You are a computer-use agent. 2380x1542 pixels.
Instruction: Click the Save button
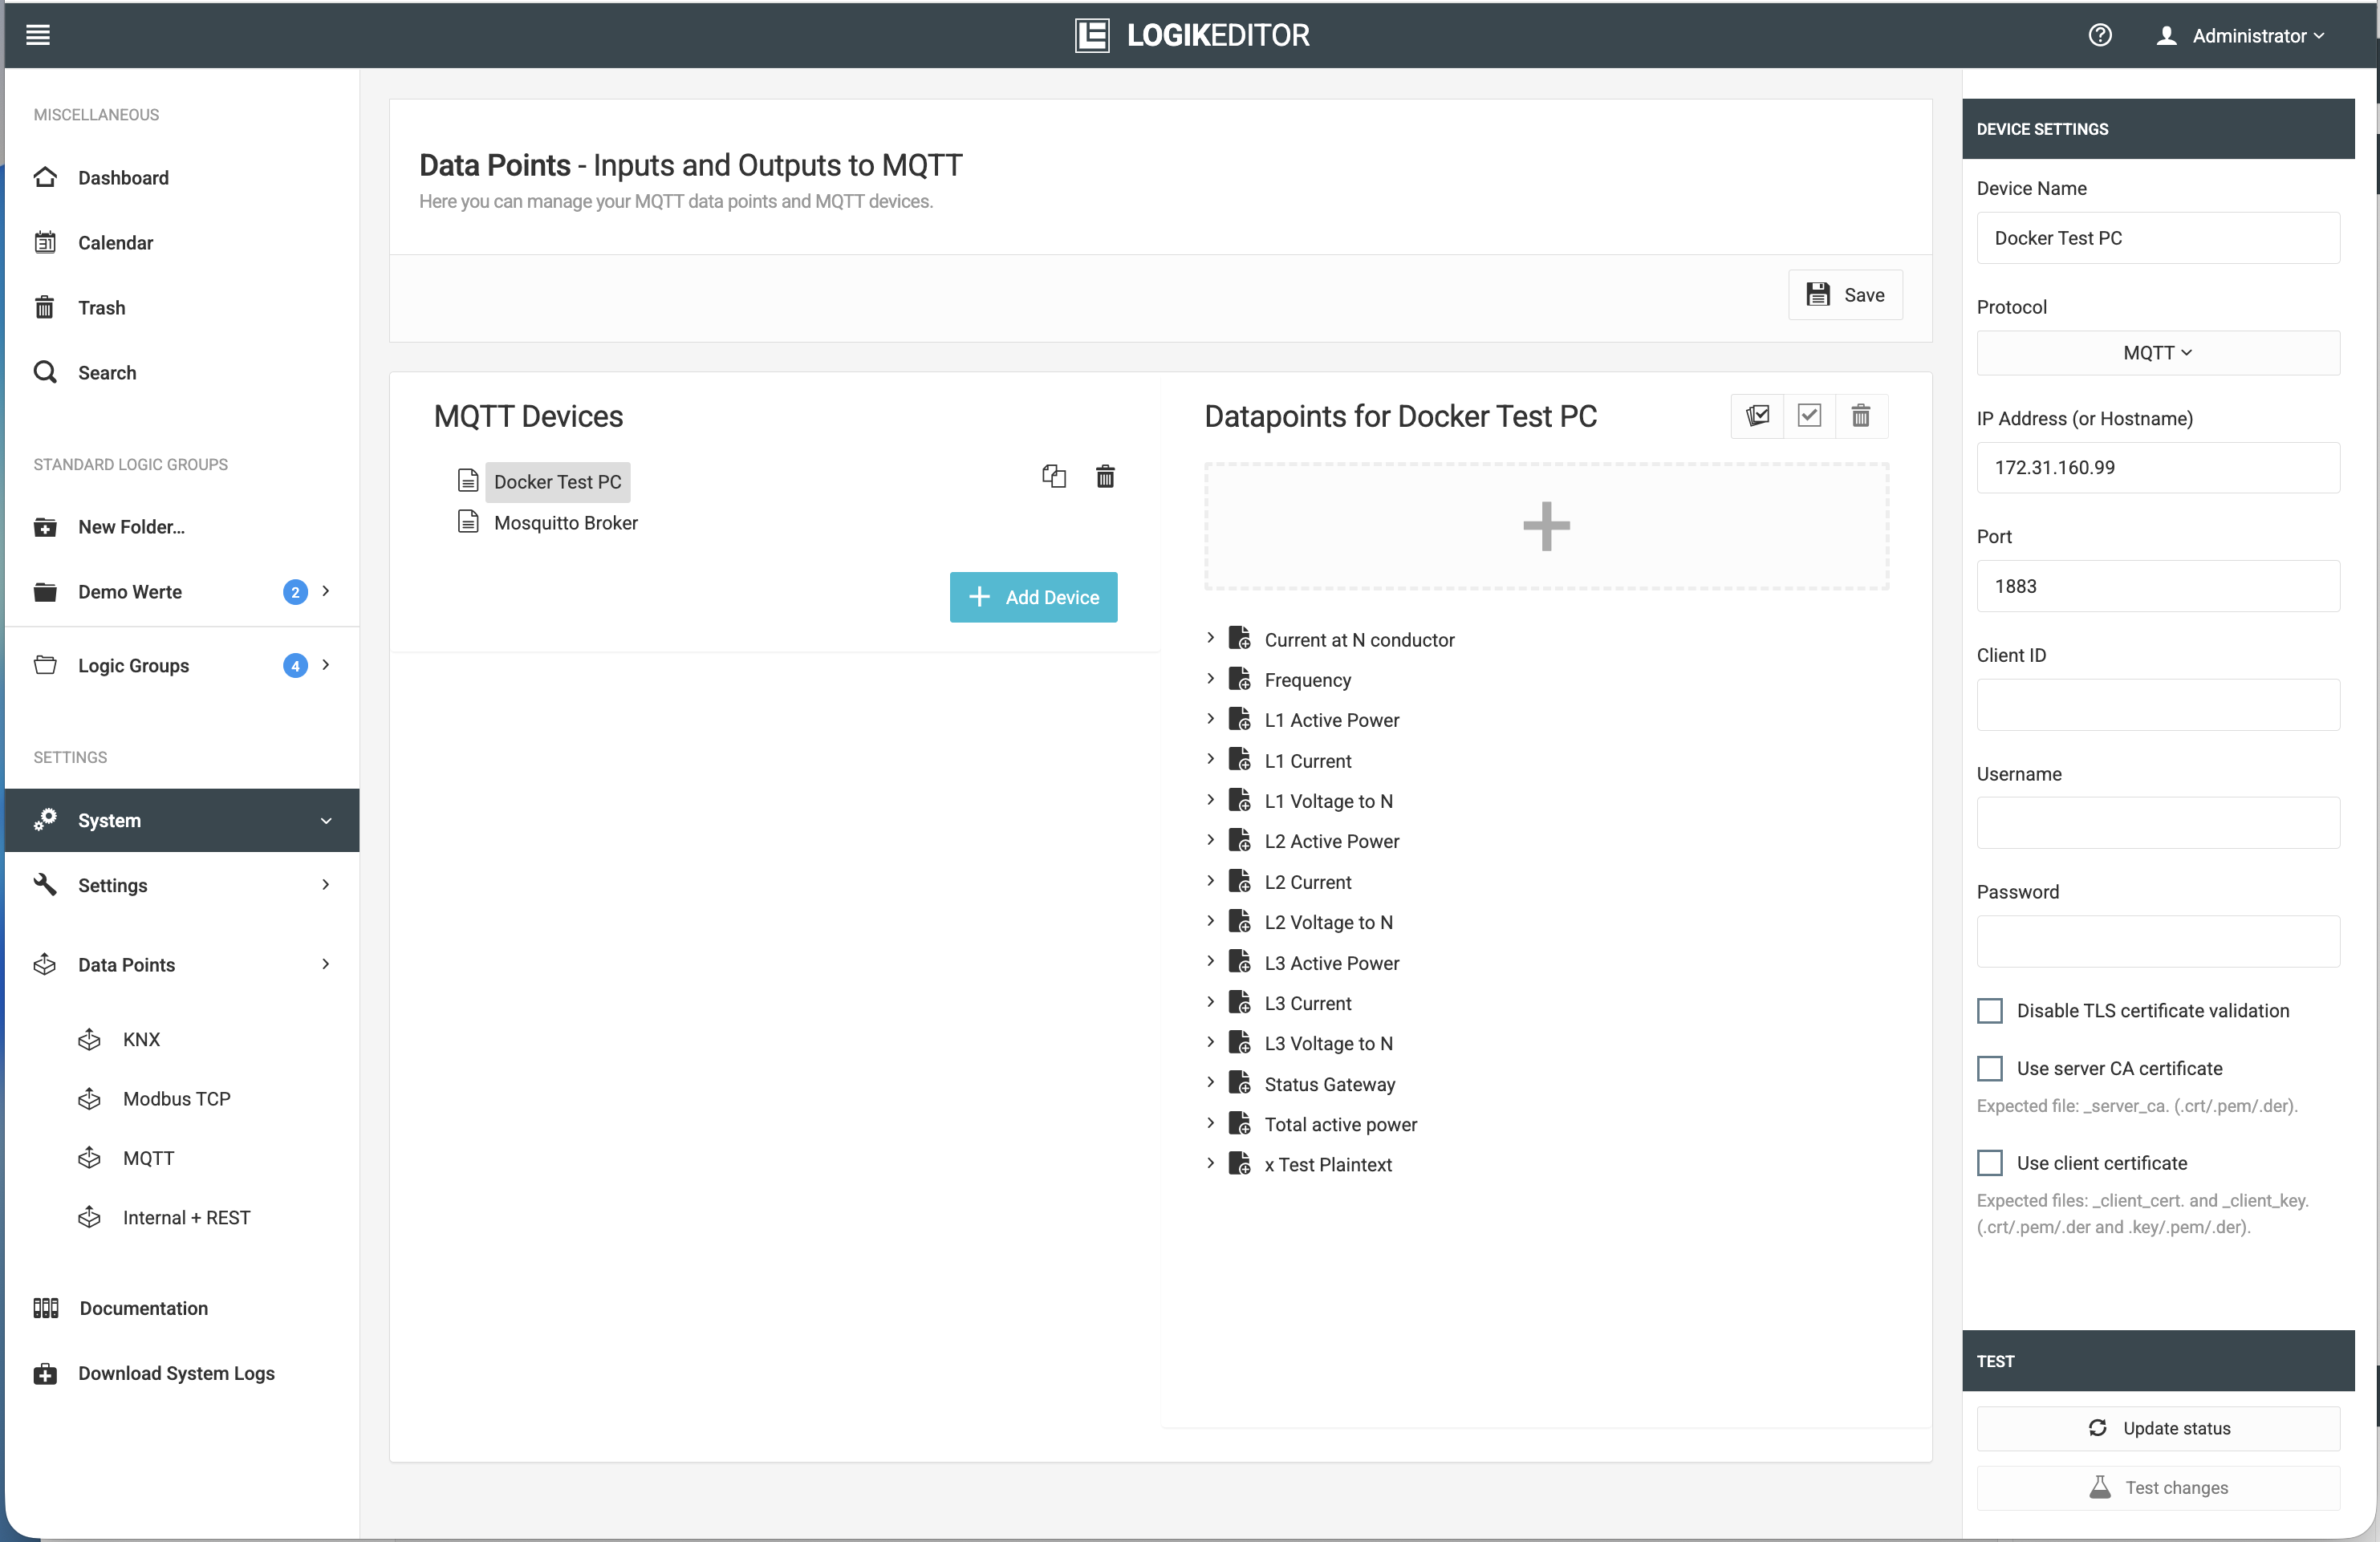click(x=1845, y=294)
